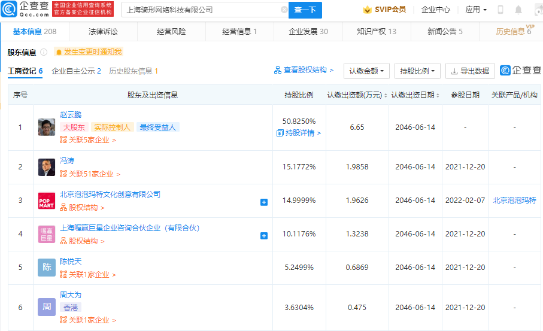This screenshot has height=331, width=543.
Task: Click the company name search input field
Action: (201, 10)
